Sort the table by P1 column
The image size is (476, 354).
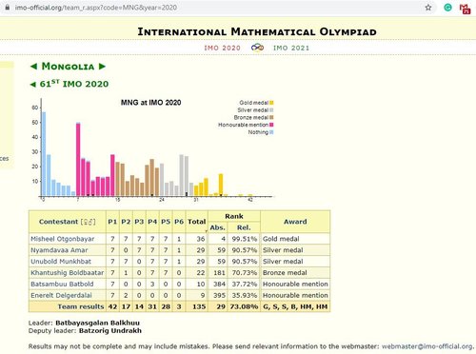pyautogui.click(x=112, y=222)
